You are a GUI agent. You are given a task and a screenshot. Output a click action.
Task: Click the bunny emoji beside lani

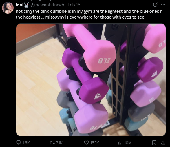coord(26,5)
